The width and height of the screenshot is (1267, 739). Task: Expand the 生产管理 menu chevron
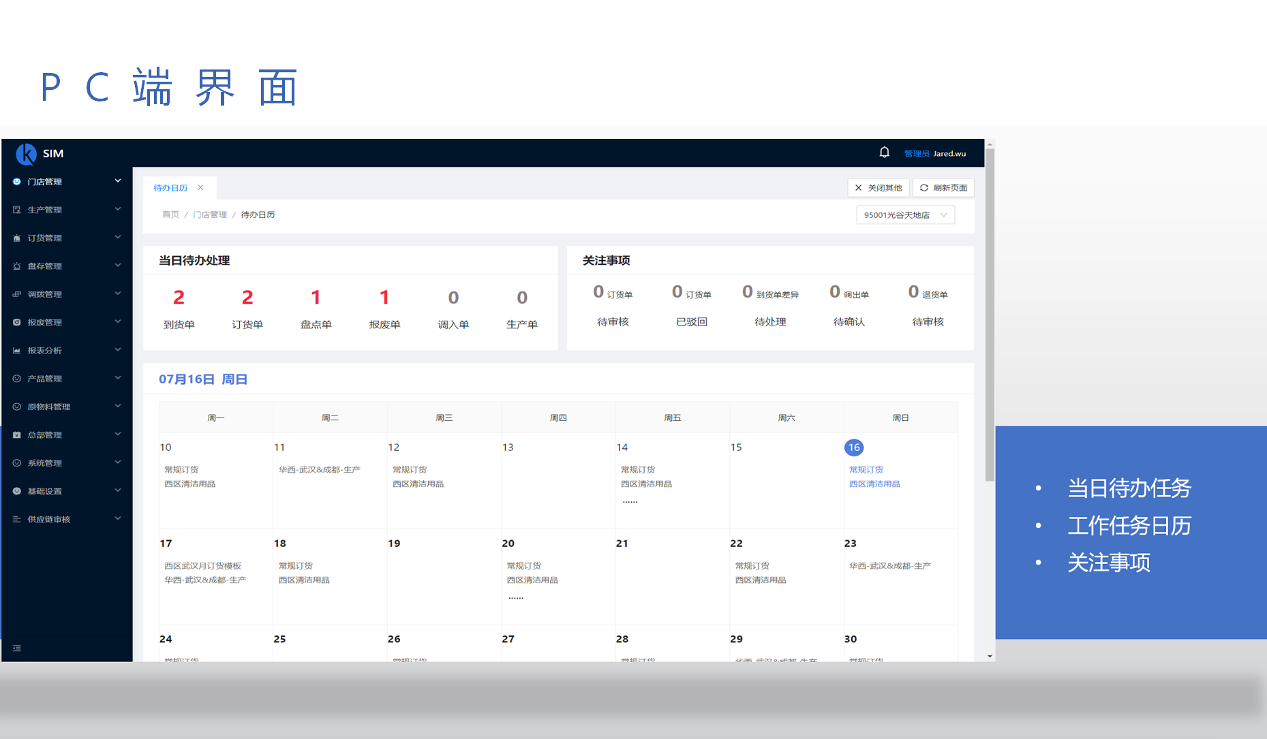coord(118,209)
